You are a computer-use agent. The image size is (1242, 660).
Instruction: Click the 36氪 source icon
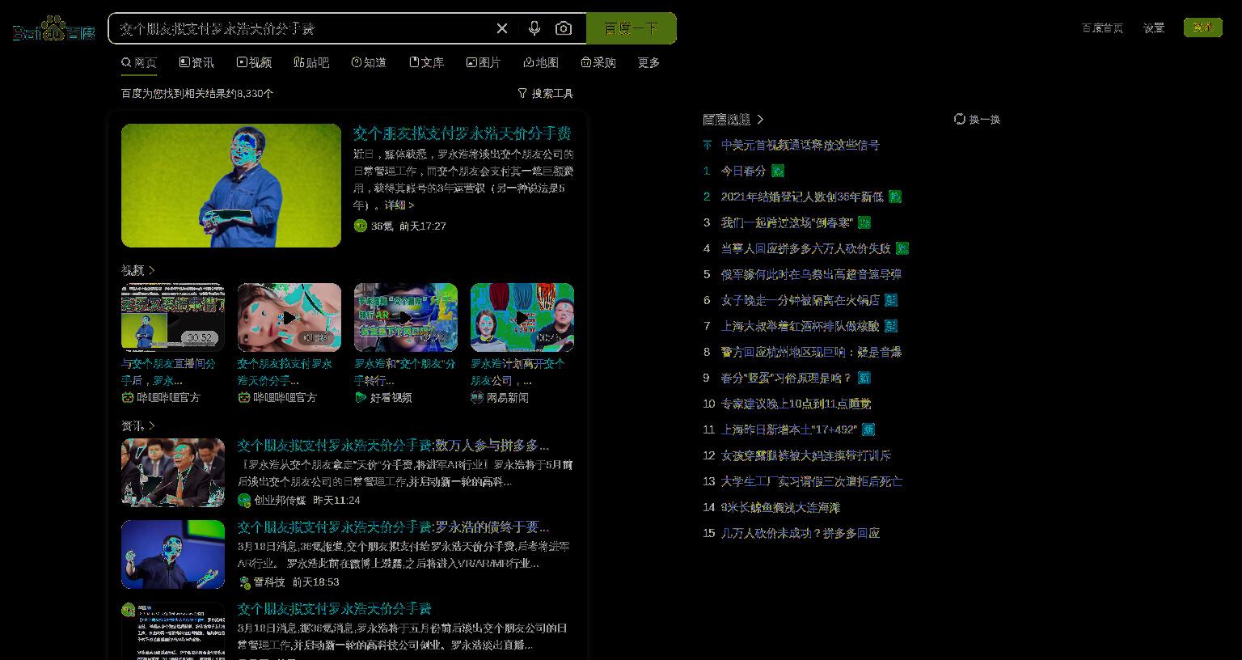(x=361, y=226)
